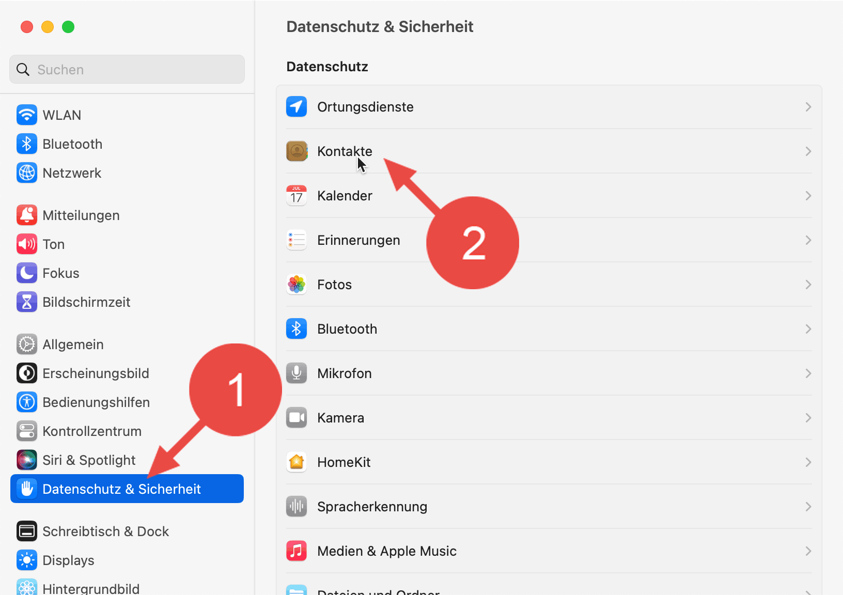
Task: Click the green fullscreen window button
Action: [x=68, y=27]
